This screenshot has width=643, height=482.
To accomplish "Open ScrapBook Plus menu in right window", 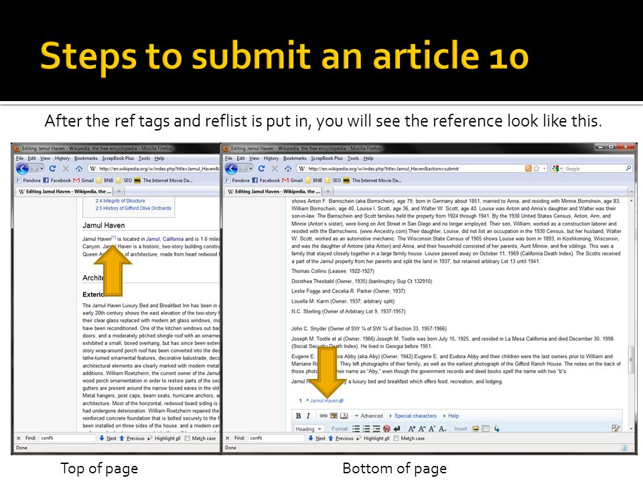I will point(326,158).
